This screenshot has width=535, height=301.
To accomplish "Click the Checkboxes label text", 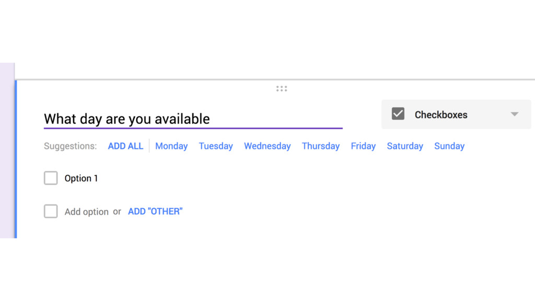I will pyautogui.click(x=441, y=114).
